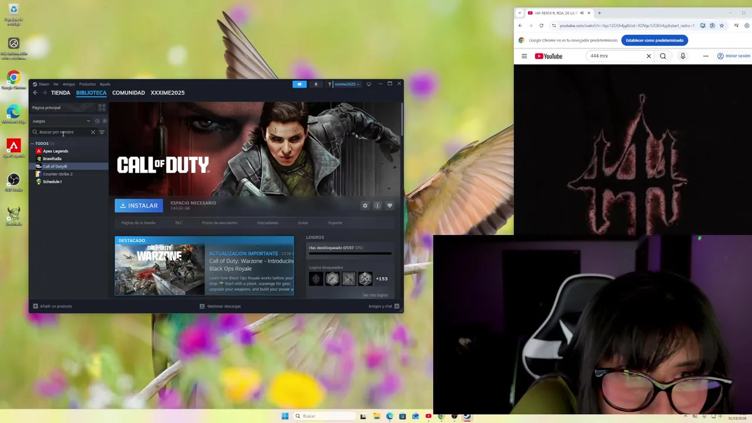Bookmark the YouTube page star icon
This screenshot has width=752, height=423.
pyautogui.click(x=721, y=26)
